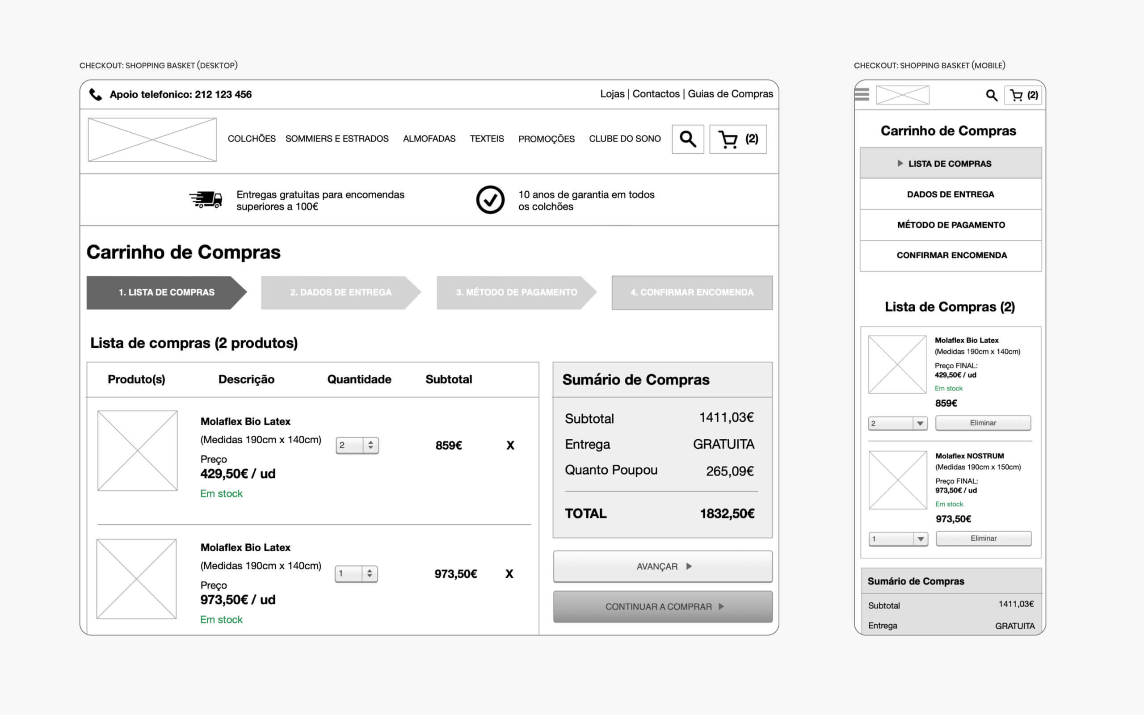Open mobile quantity dropdown showing 1

(898, 538)
